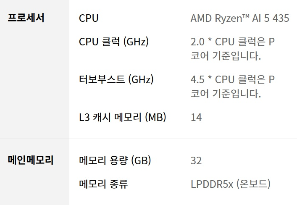Select the 터보부스트 (GHz) label
This screenshot has height=205, width=297.
pyautogui.click(x=116, y=79)
